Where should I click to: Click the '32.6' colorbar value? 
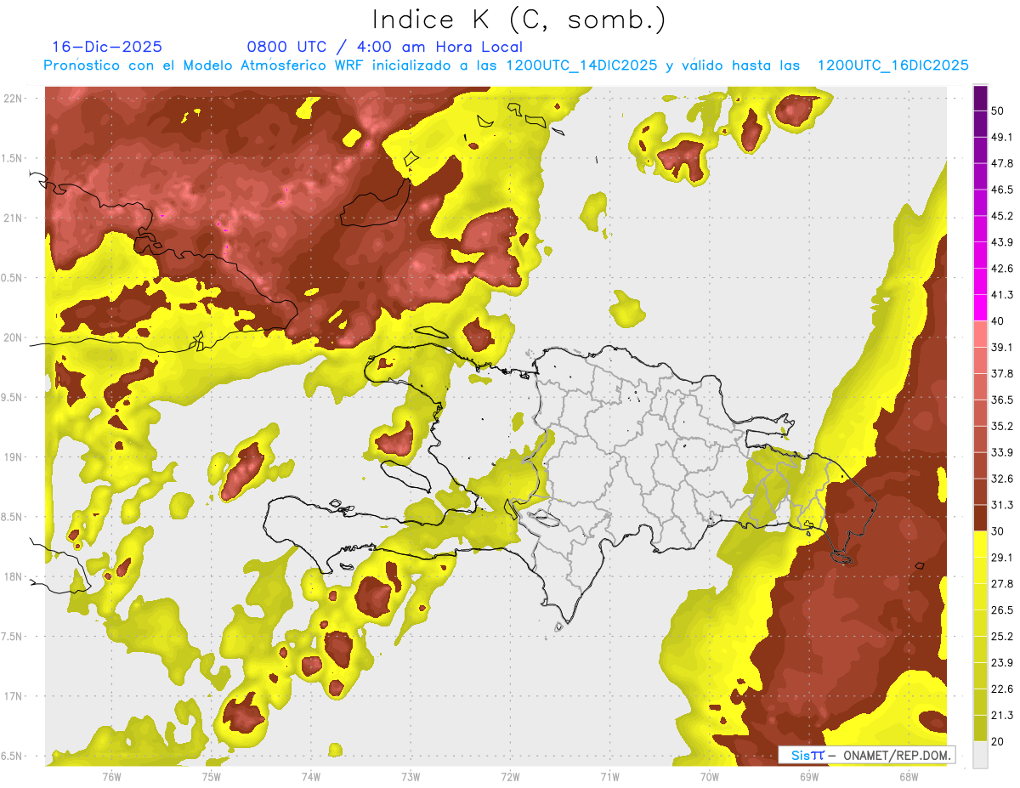coord(1002,479)
